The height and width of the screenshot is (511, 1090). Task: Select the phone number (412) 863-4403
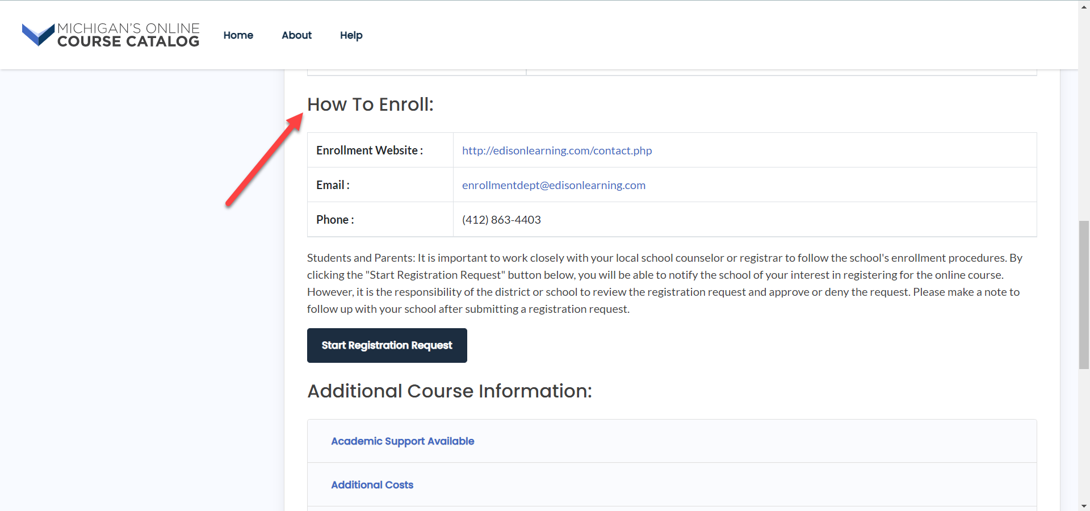(x=501, y=219)
